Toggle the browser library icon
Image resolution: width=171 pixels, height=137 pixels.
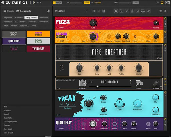coord(34,3)
